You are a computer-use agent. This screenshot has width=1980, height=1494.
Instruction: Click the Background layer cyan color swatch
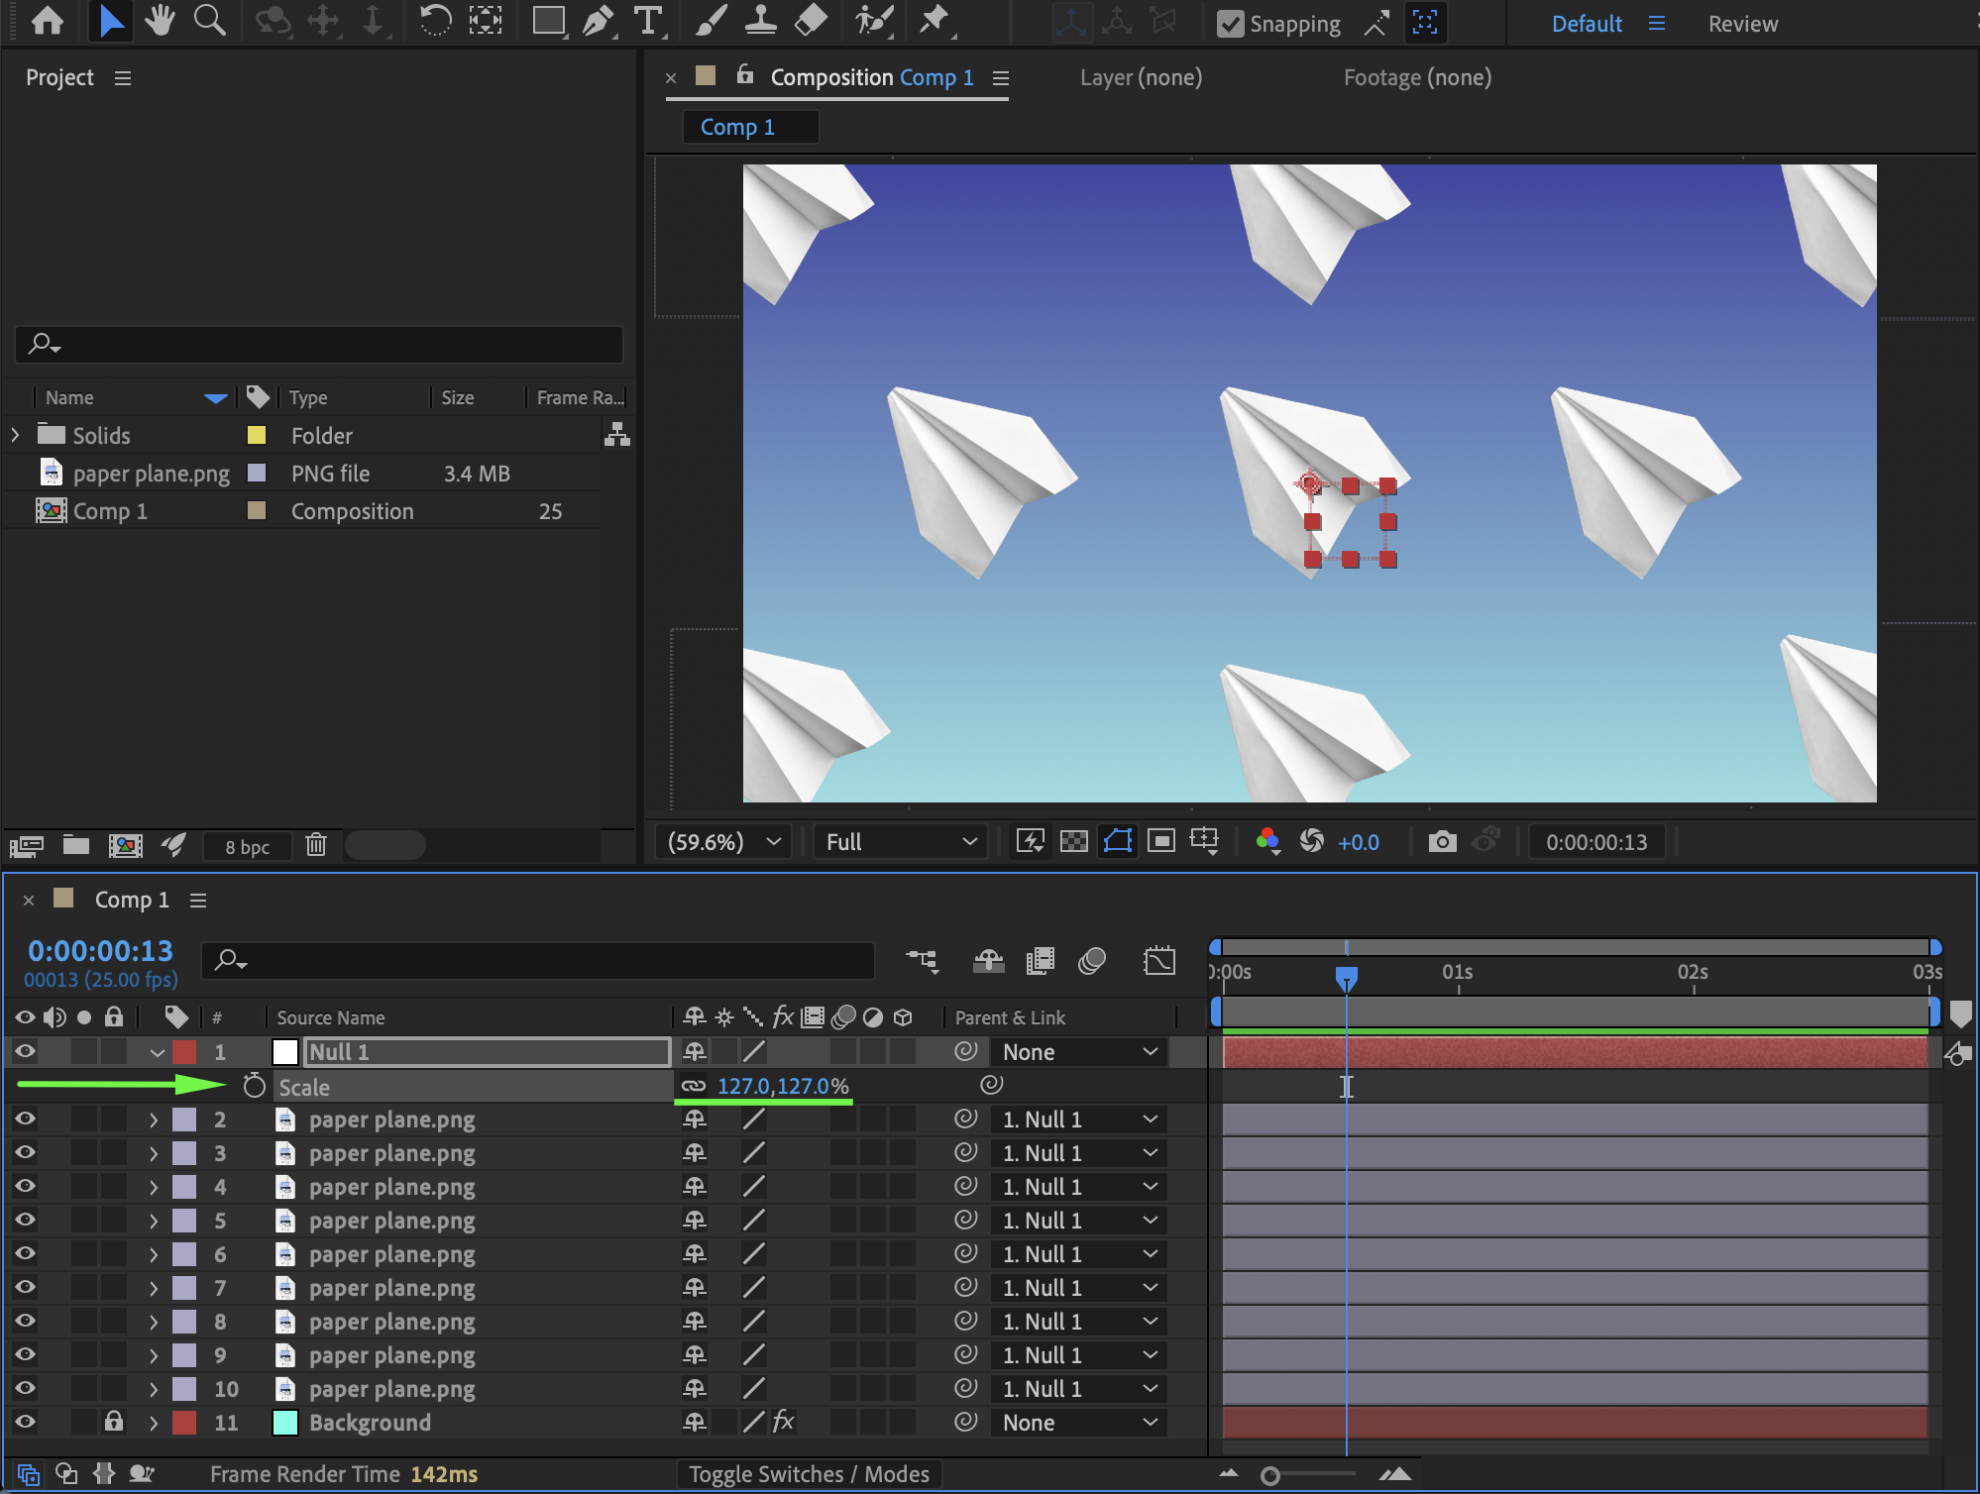click(x=285, y=1423)
